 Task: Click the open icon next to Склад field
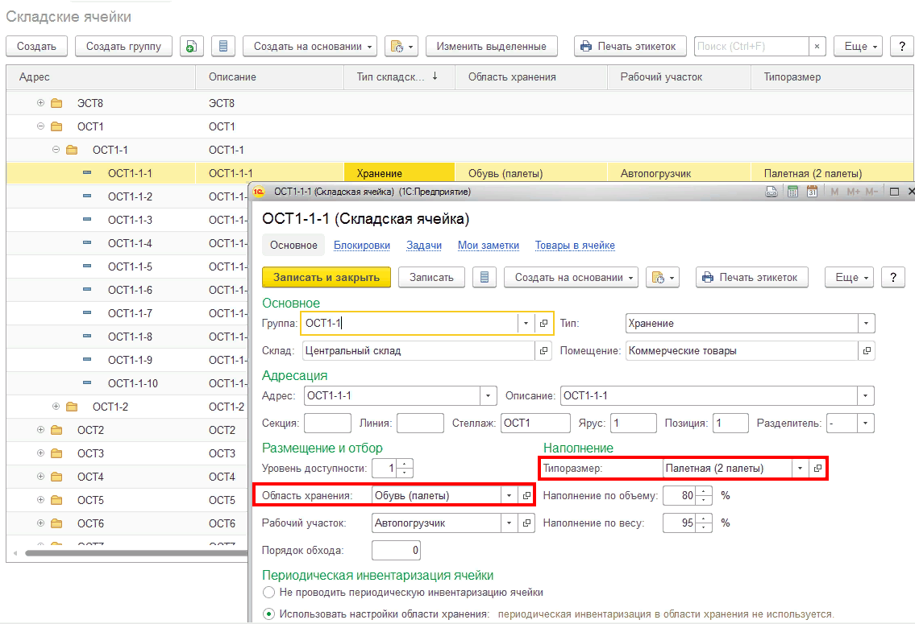coord(543,351)
